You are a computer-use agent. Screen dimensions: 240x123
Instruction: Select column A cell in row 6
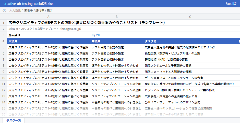point(48,53)
